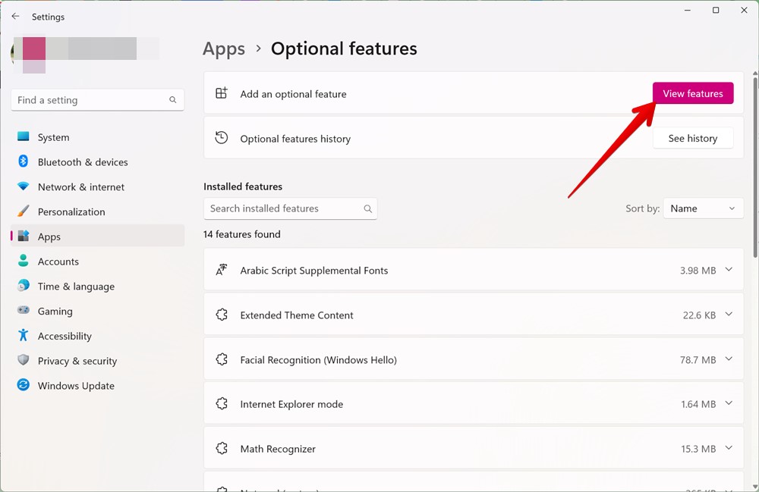The image size is (759, 492).
Task: Select the System sidebar icon
Action: (x=24, y=137)
